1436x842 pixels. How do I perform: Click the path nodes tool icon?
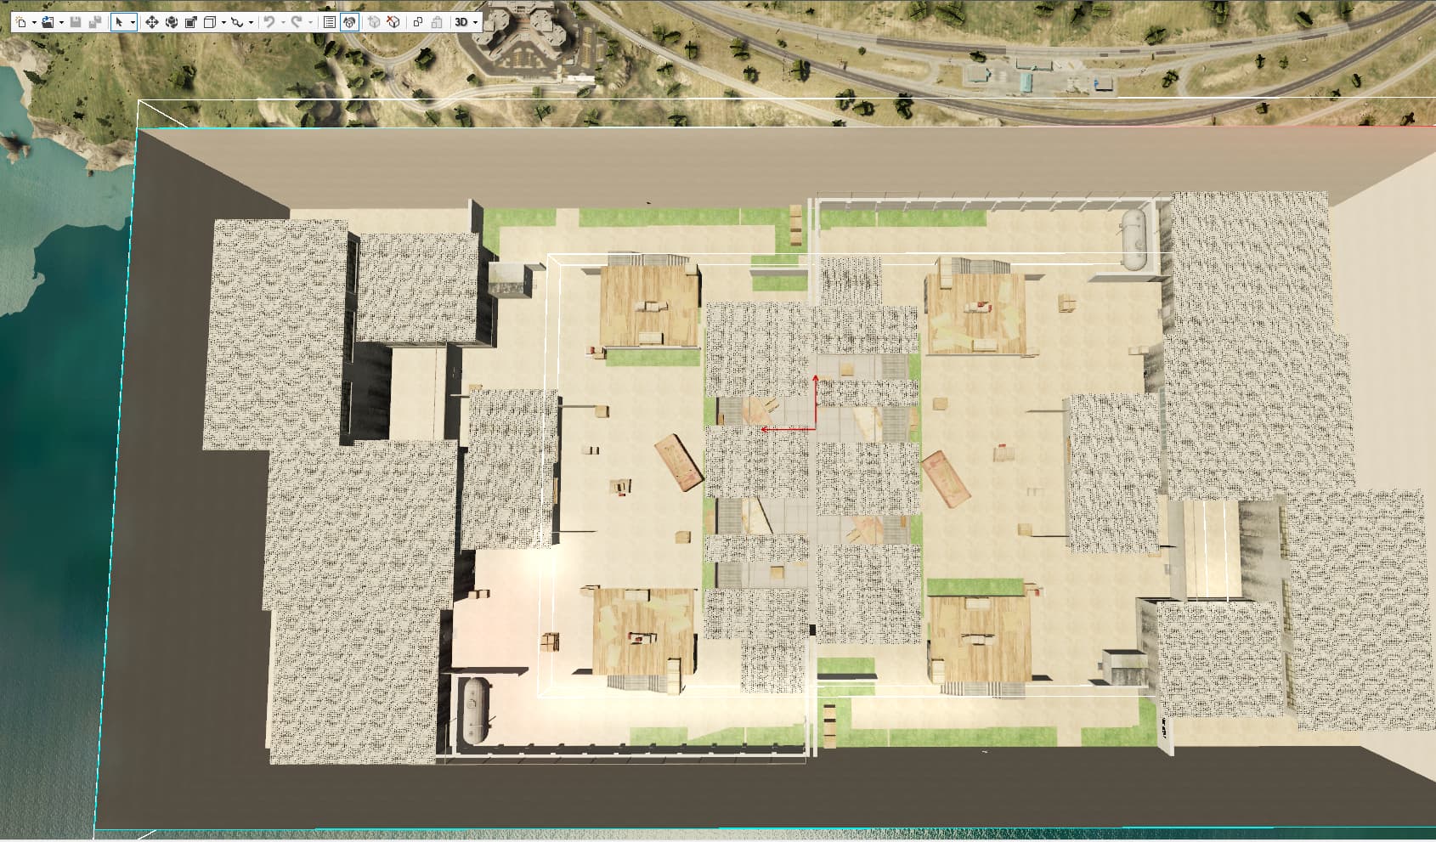point(237,22)
